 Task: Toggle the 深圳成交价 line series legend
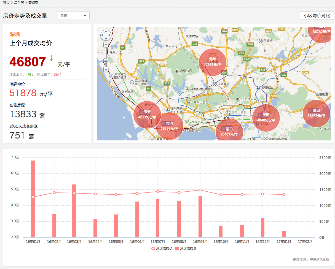162,248
